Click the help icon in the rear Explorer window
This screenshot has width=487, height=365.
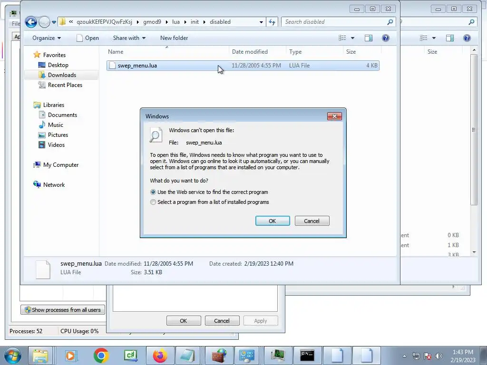(x=467, y=38)
